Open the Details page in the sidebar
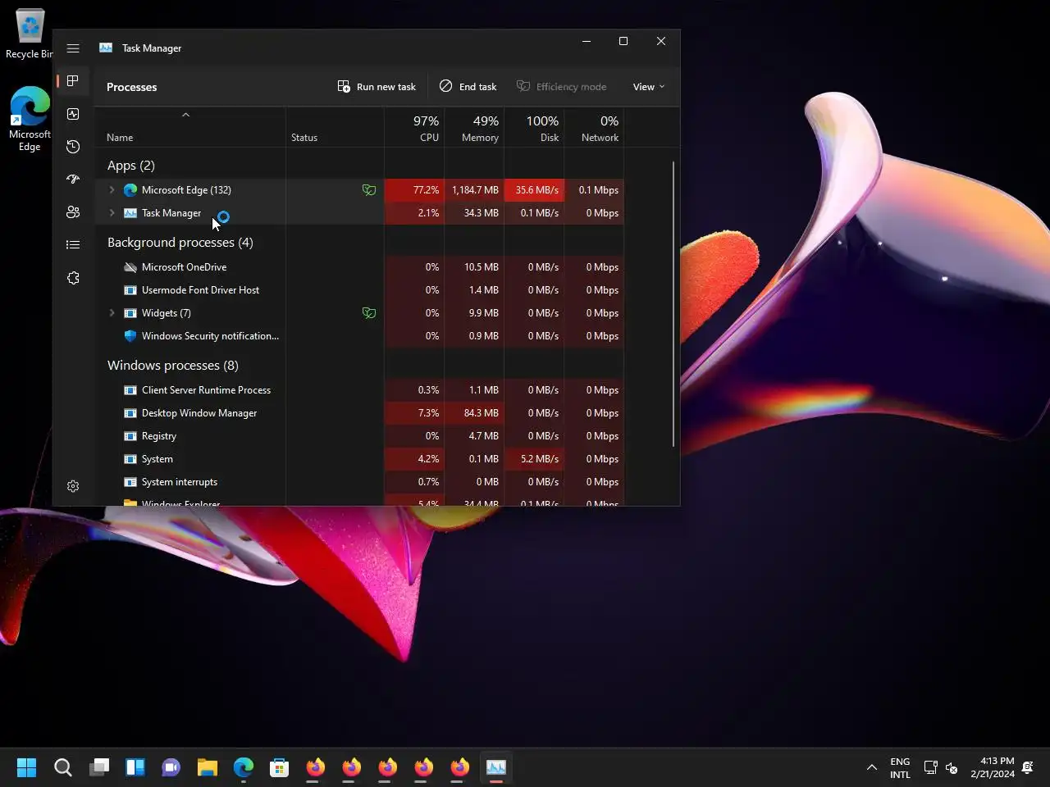This screenshot has height=787, width=1050. pyautogui.click(x=73, y=244)
